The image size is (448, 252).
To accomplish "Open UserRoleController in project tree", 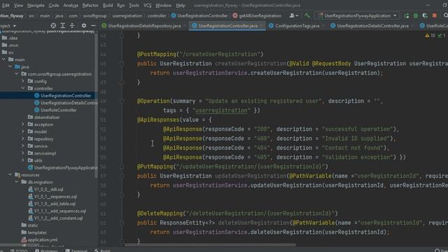I will (x=58, y=110).
